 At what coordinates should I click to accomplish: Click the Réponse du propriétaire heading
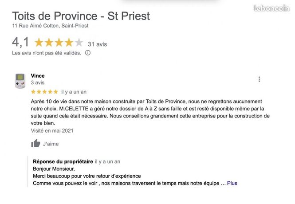(63, 161)
